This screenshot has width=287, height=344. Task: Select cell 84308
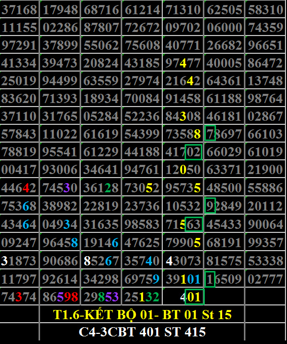183,116
